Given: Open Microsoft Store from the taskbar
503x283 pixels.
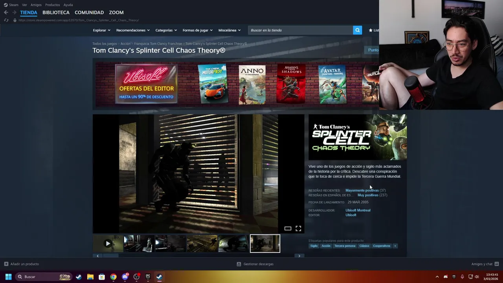Looking at the screenshot, I should click(x=102, y=277).
